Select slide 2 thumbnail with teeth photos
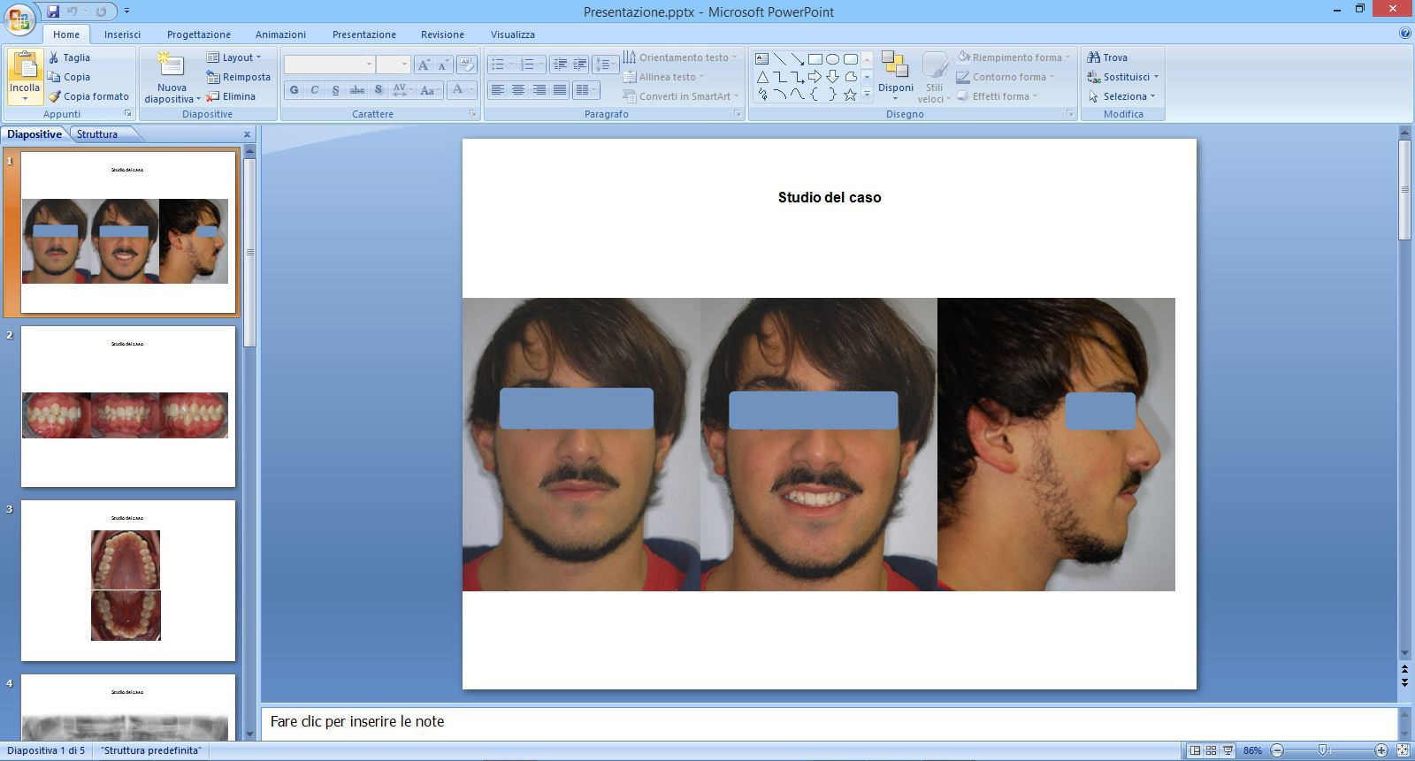Screen dimensions: 1415x761 [x=128, y=407]
